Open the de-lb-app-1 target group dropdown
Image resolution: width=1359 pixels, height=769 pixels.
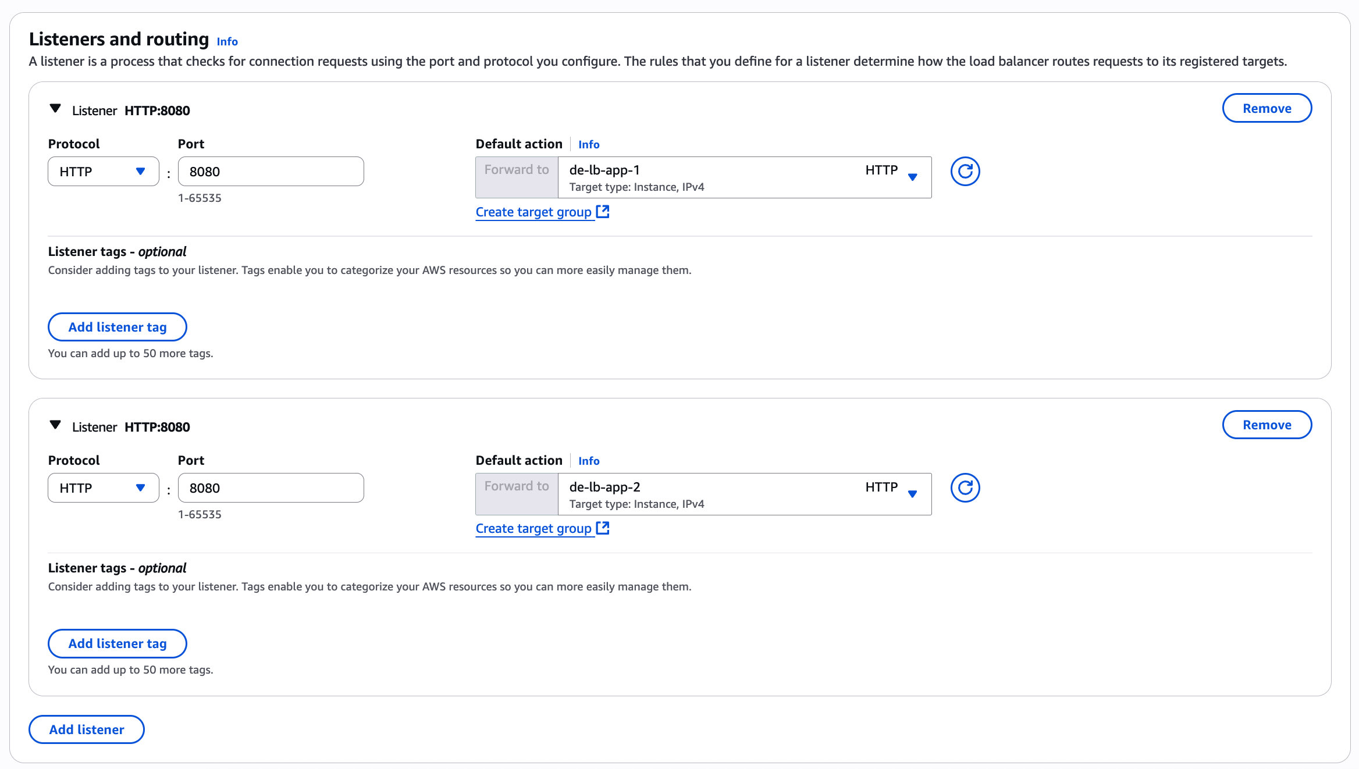point(744,177)
